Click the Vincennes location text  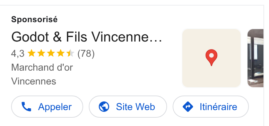(x=34, y=81)
